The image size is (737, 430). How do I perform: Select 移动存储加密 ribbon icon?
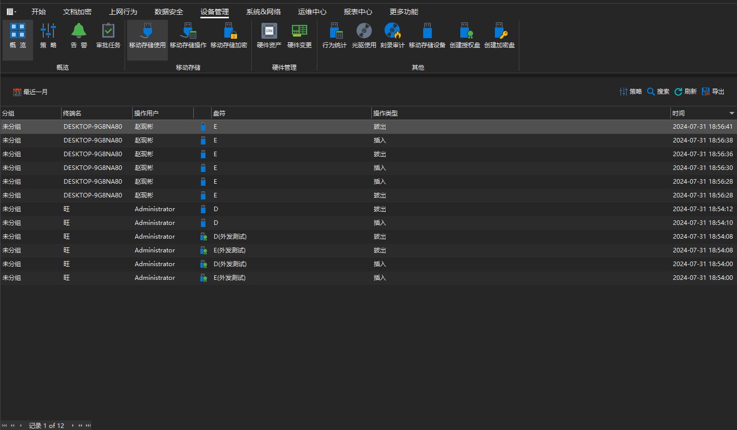(229, 36)
